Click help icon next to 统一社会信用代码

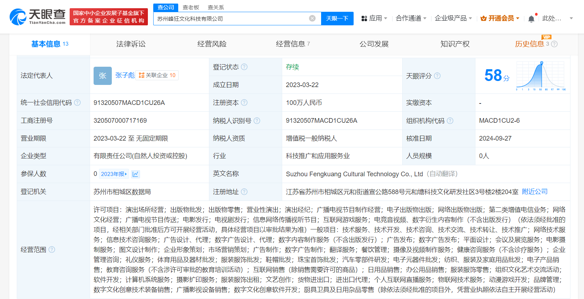click(x=78, y=103)
